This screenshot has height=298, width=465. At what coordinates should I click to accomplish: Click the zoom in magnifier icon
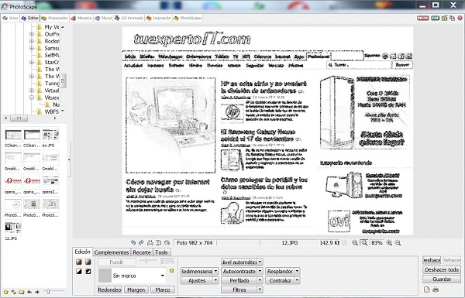click(389, 243)
